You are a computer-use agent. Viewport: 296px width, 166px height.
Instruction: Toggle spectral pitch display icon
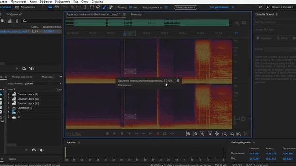[x=56, y=7]
